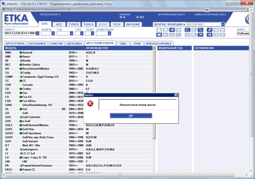Switch to the PL24 tab
This screenshot has height=179, width=255.
tap(117, 24)
